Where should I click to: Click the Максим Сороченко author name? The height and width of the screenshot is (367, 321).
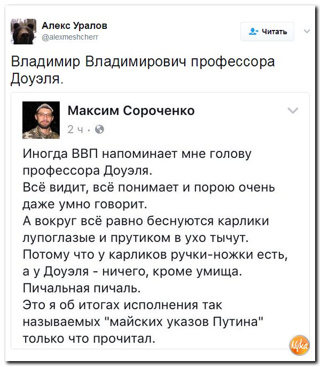point(131,110)
